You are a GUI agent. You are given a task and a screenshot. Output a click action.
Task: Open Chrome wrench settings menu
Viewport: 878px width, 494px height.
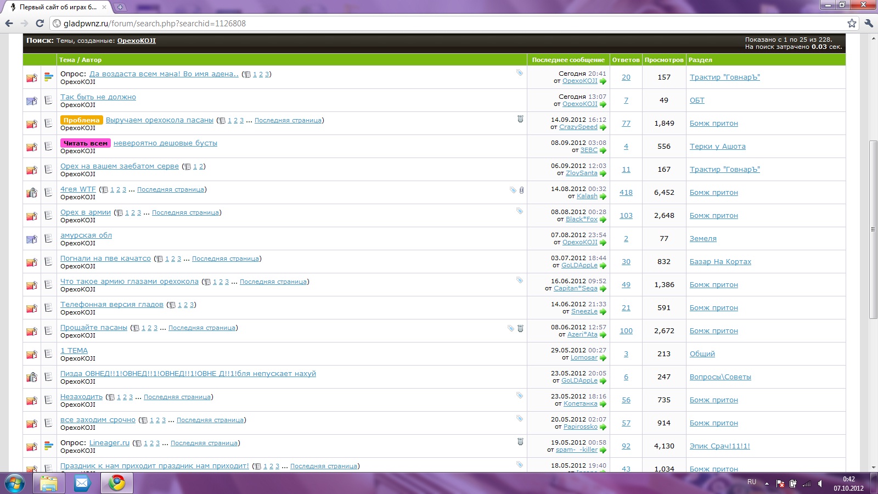click(868, 23)
